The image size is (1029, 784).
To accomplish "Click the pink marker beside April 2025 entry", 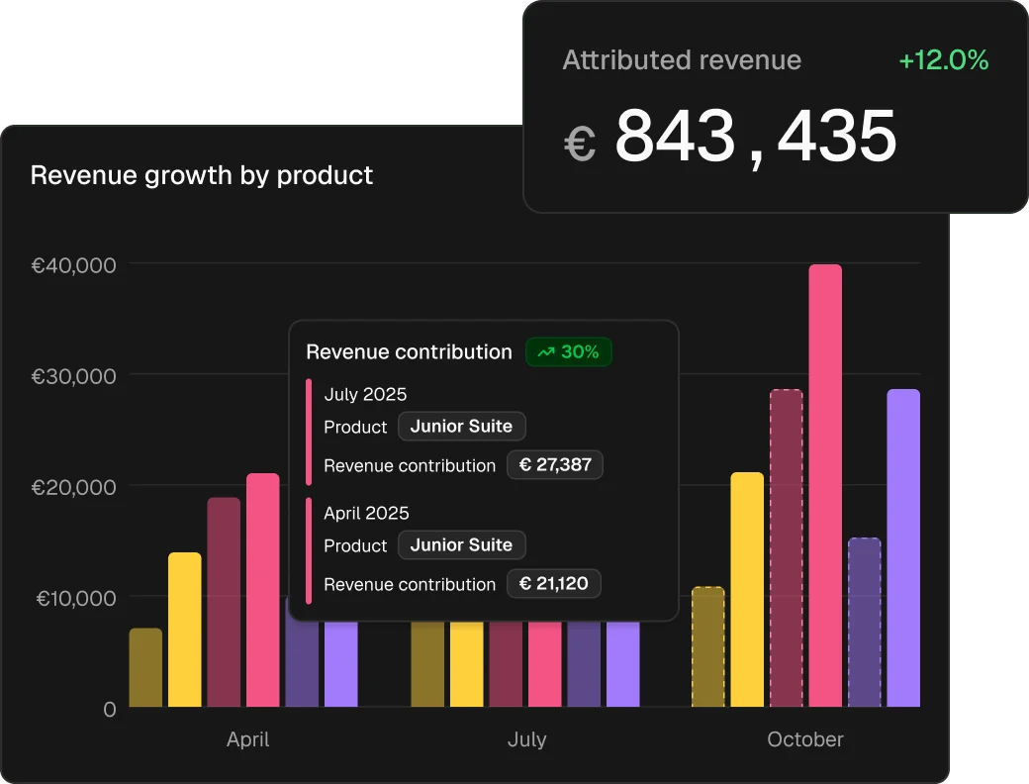I will (x=309, y=551).
